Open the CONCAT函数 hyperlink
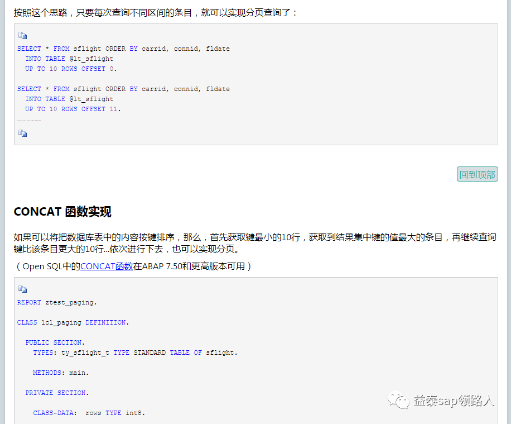The image size is (511, 424). click(107, 266)
